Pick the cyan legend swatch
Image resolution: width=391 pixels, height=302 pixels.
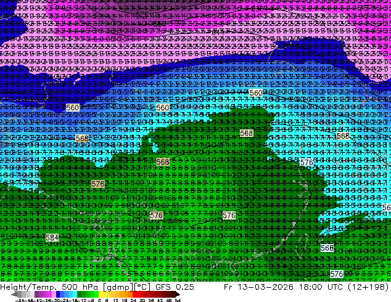pos(75,294)
